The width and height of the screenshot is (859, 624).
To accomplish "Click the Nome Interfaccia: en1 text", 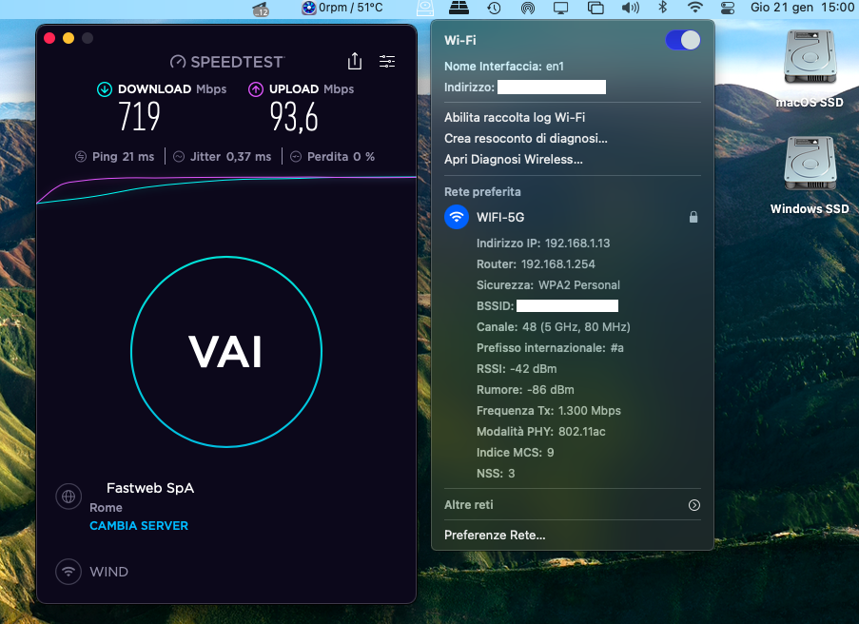I will pyautogui.click(x=504, y=67).
